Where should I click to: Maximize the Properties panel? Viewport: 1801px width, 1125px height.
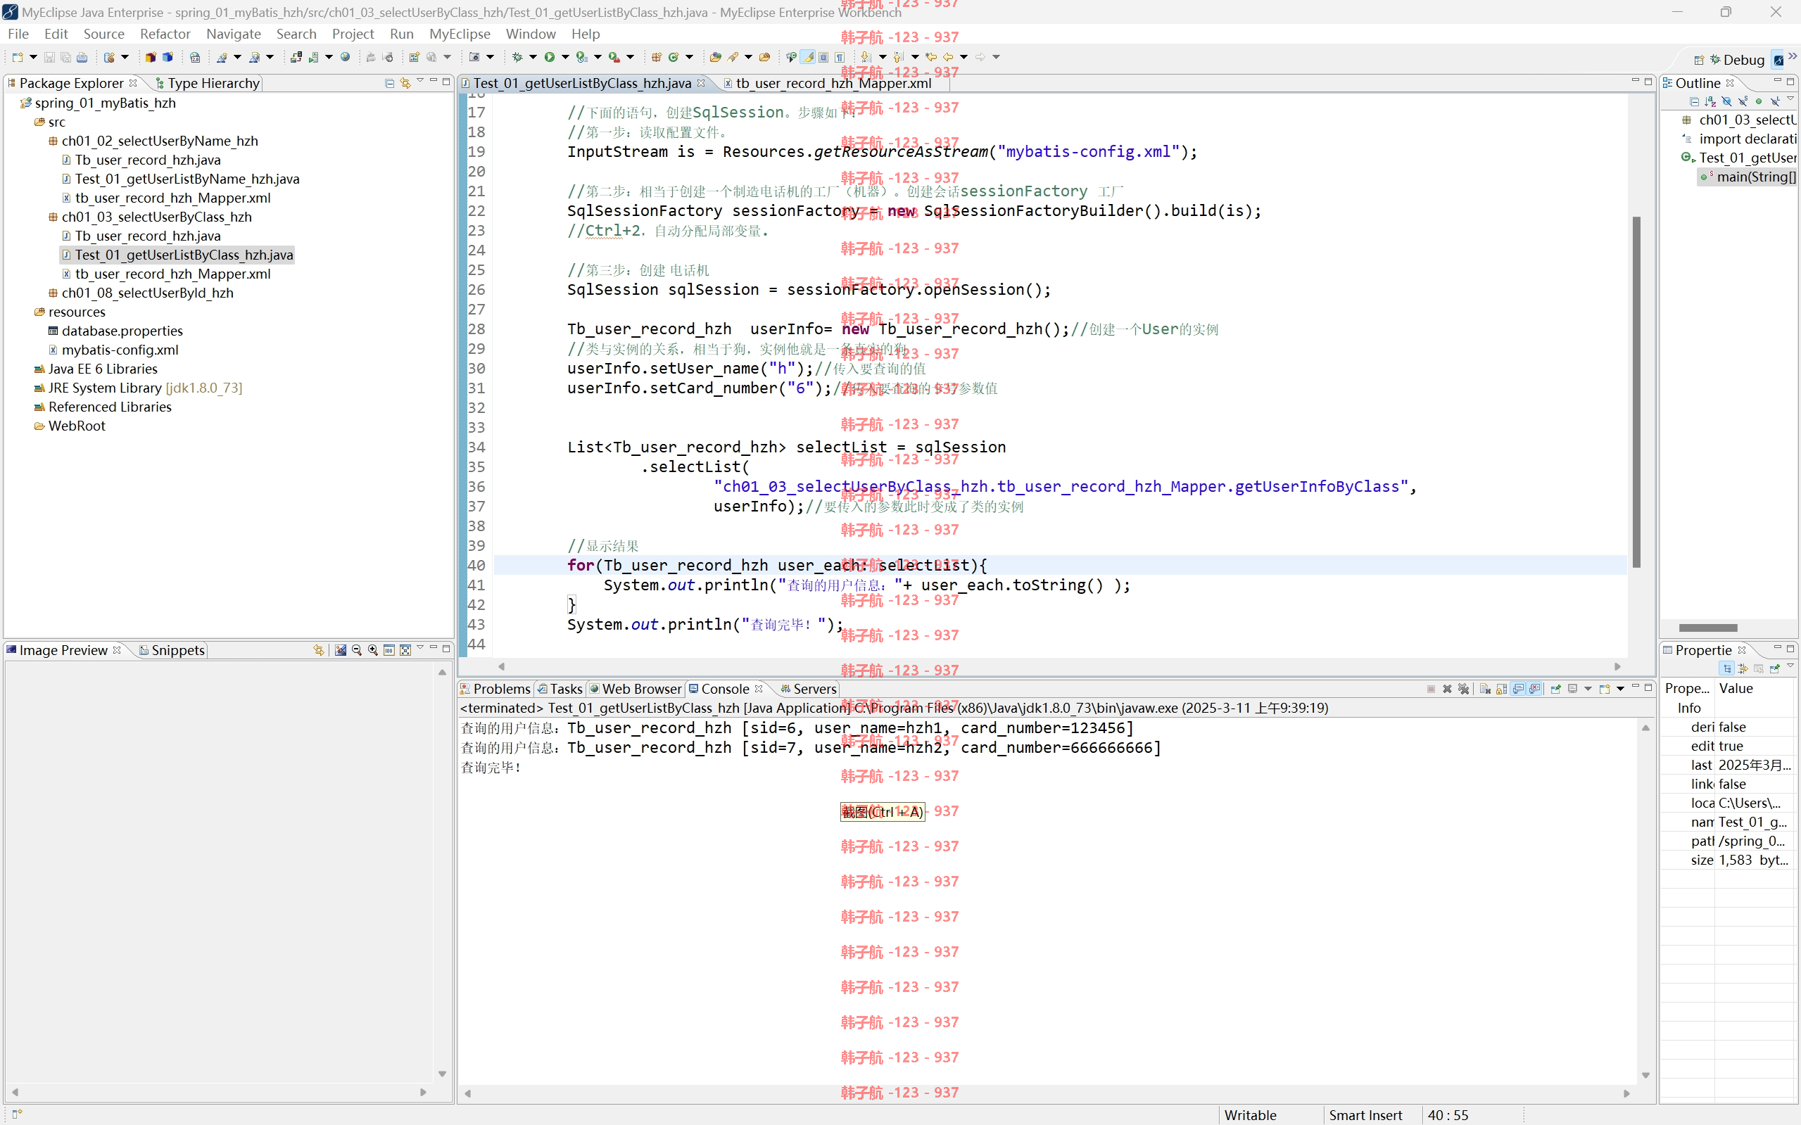point(1790,649)
